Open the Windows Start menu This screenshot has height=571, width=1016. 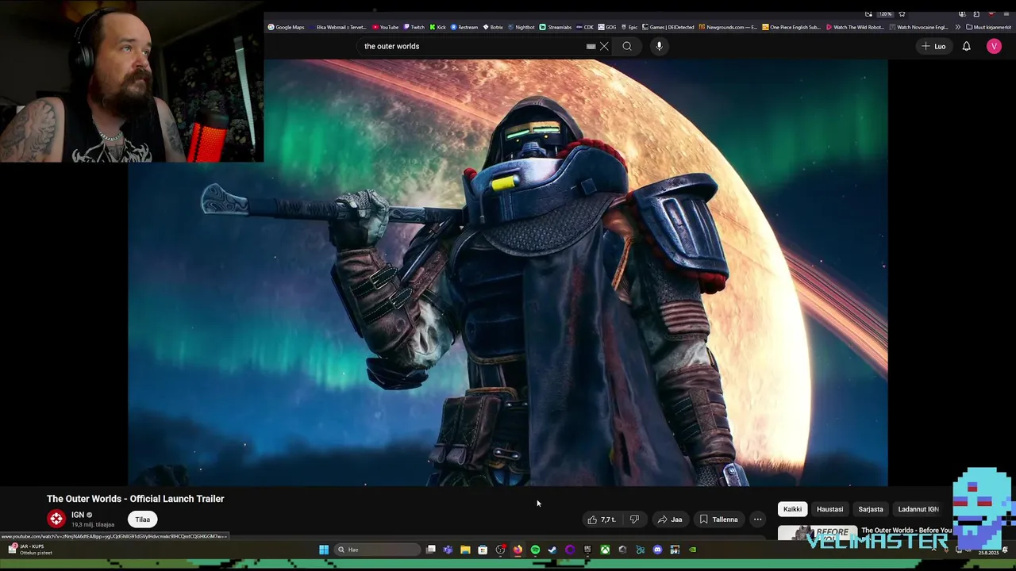[x=324, y=550]
